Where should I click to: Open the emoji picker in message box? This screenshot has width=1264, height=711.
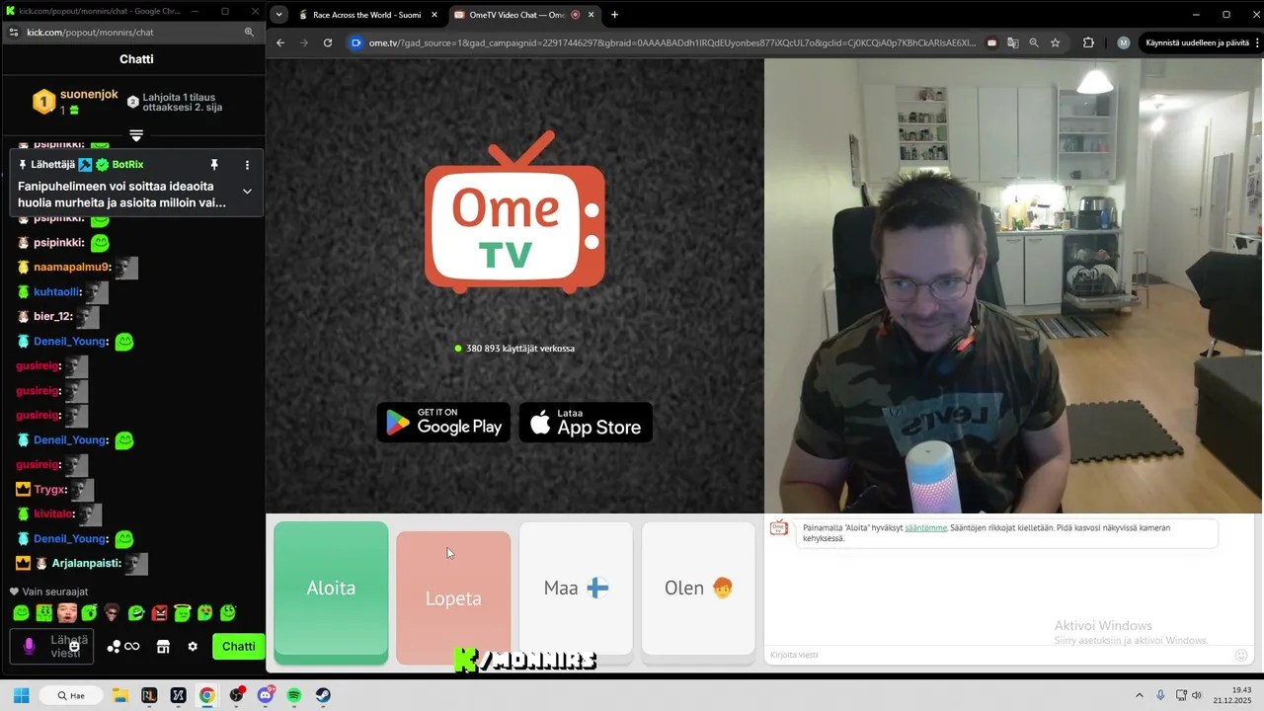(74, 646)
